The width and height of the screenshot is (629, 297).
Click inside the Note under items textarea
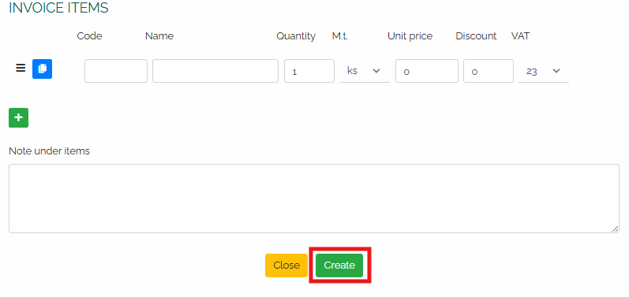pos(314,199)
